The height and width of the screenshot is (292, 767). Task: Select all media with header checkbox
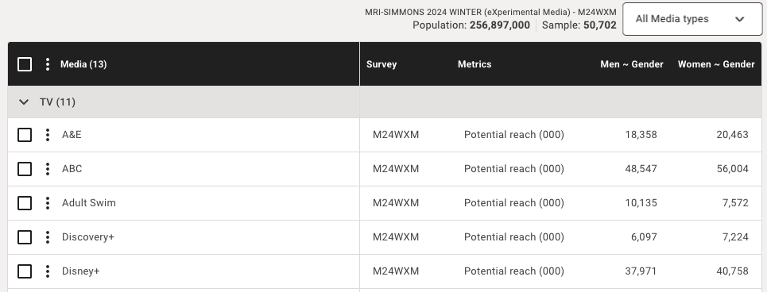click(25, 64)
